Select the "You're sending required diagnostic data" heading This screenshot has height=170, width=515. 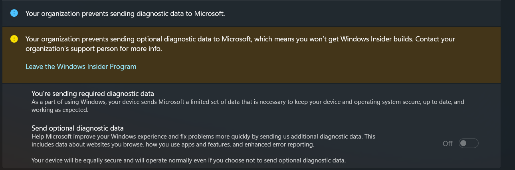click(93, 94)
